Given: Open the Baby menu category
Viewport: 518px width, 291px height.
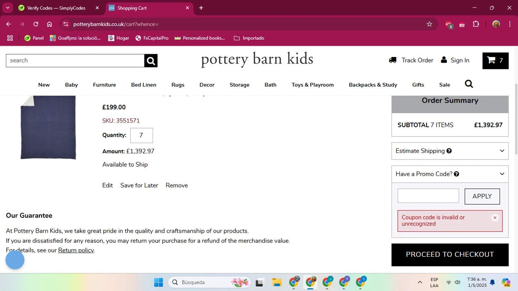Looking at the screenshot, I should point(71,85).
